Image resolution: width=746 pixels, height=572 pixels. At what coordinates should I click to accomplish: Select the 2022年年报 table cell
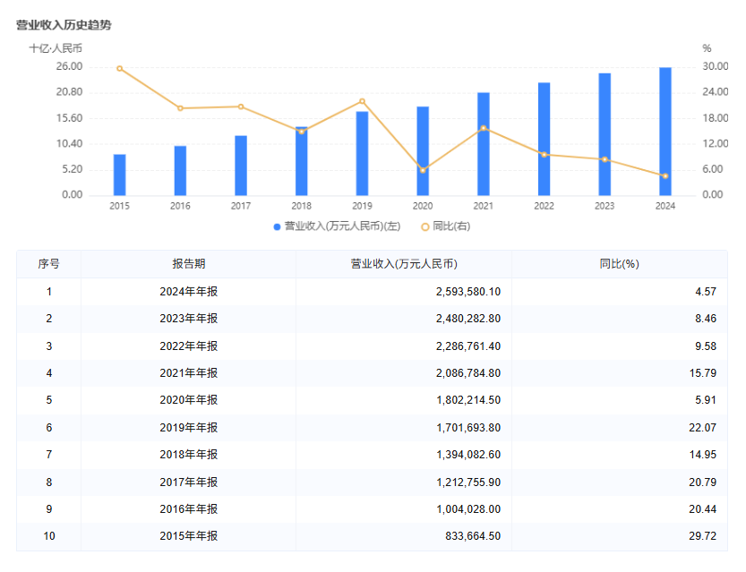(189, 346)
